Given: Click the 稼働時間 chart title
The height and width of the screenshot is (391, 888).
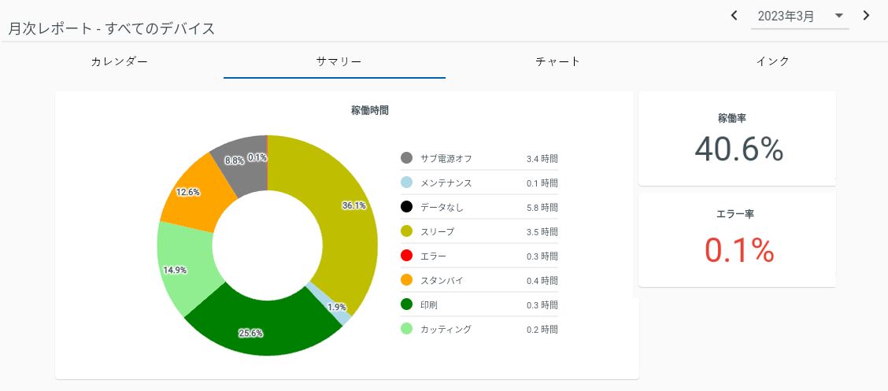Looking at the screenshot, I should (x=370, y=110).
